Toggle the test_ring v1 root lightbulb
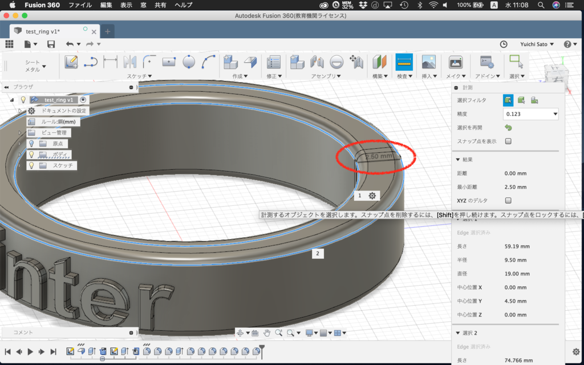The width and height of the screenshot is (584, 365). pos(23,100)
